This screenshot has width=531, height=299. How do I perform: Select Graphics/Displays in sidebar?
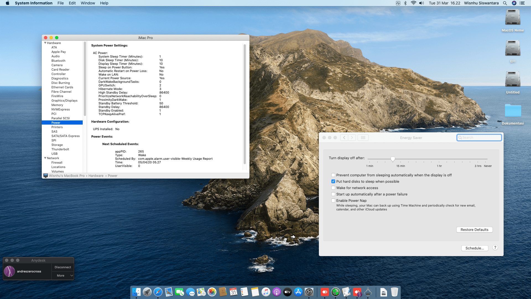click(x=64, y=100)
